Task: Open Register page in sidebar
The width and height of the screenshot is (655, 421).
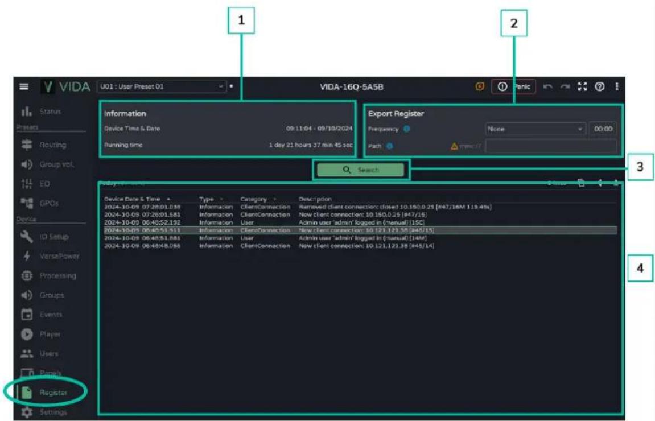Action: tap(44, 392)
